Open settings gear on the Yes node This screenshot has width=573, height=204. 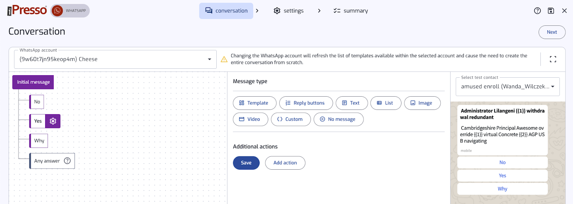[x=53, y=121]
